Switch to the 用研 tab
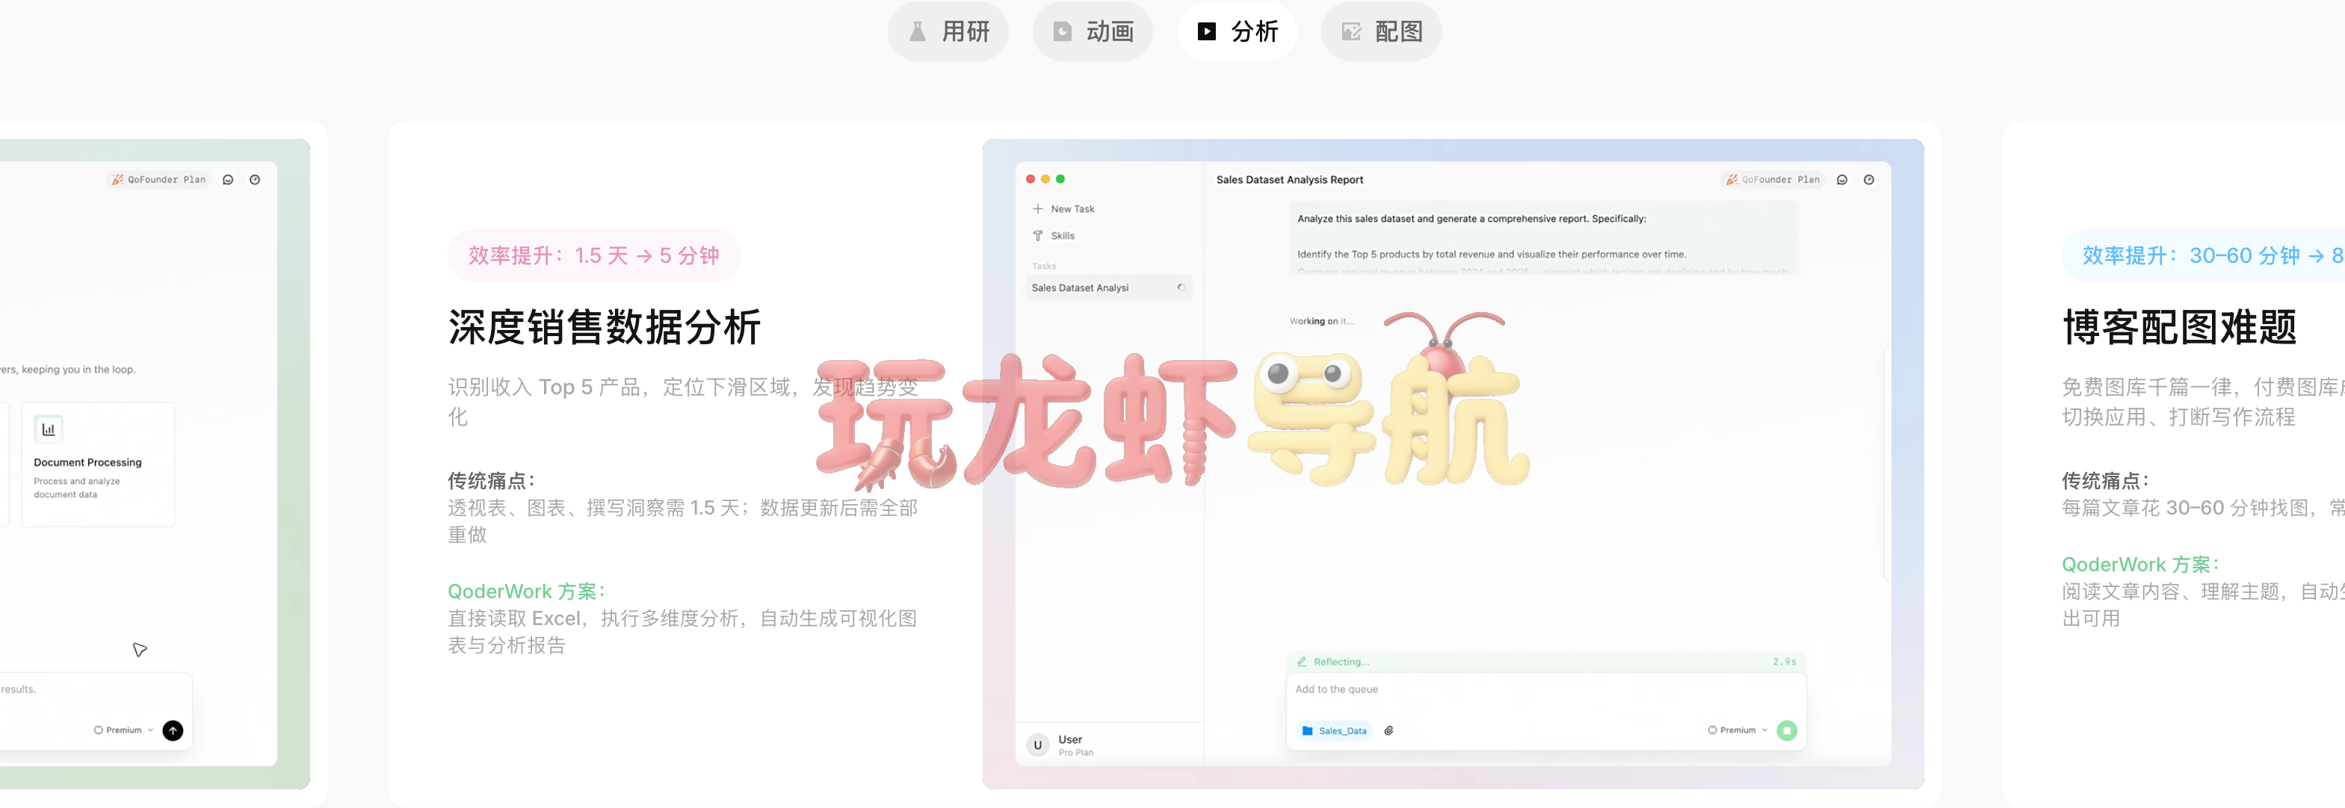 coord(948,32)
